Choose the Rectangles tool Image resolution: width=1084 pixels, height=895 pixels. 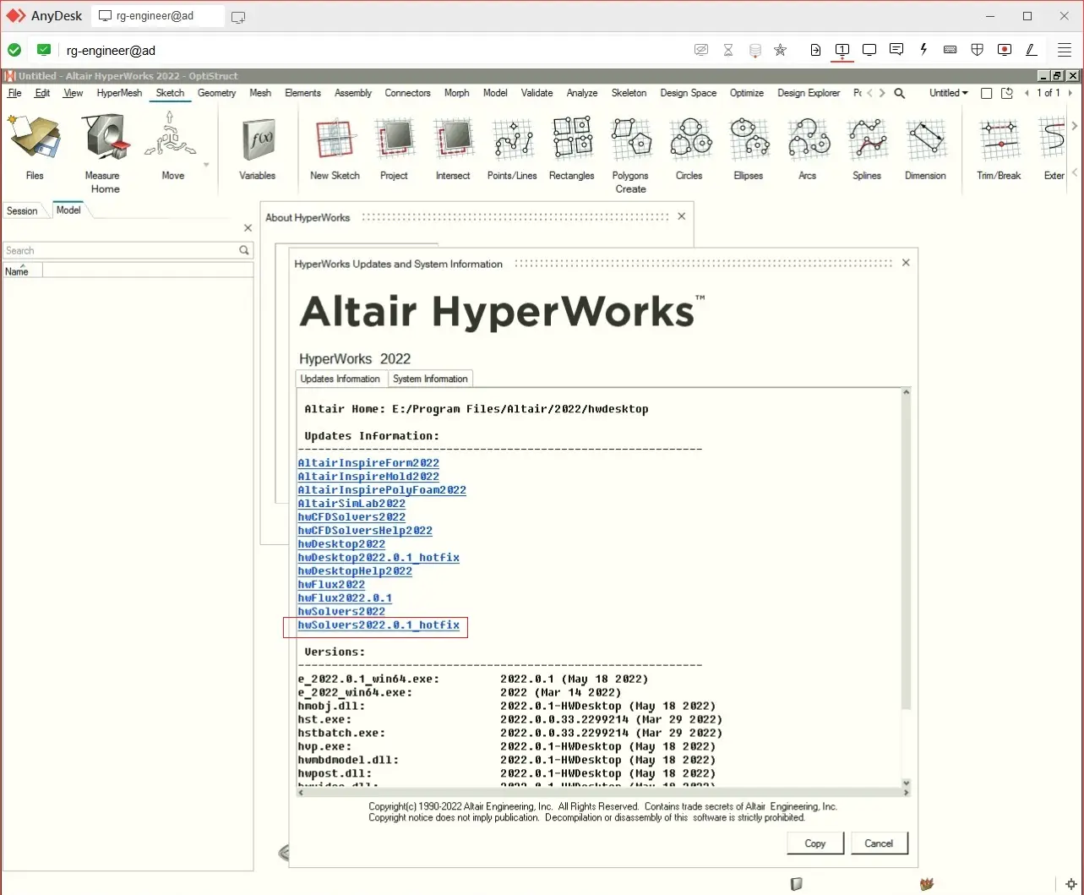pos(571,147)
